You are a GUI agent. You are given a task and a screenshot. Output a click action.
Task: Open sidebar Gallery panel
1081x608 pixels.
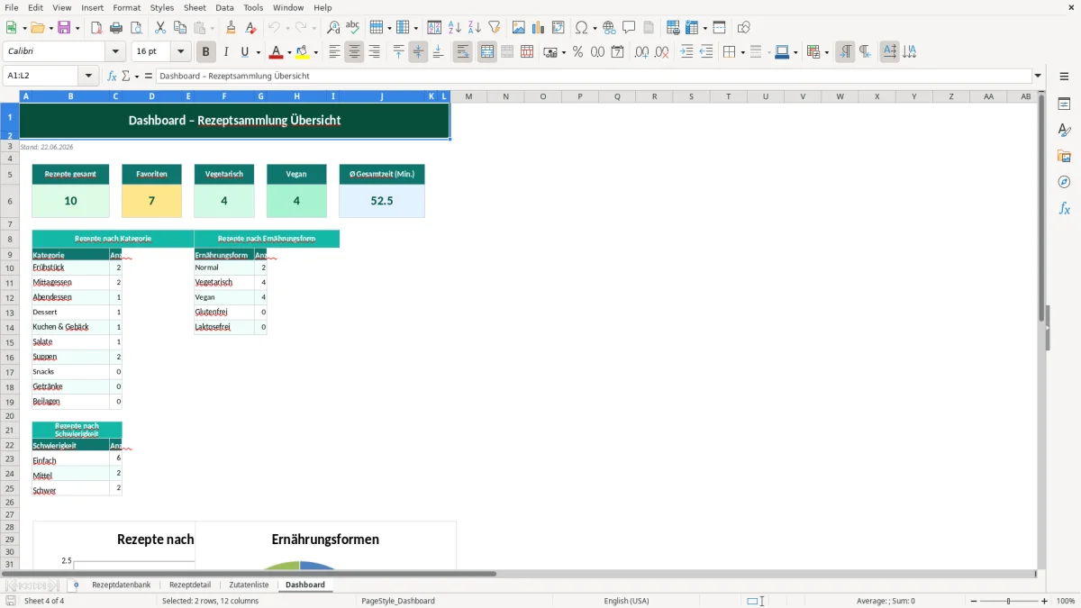1064,157
